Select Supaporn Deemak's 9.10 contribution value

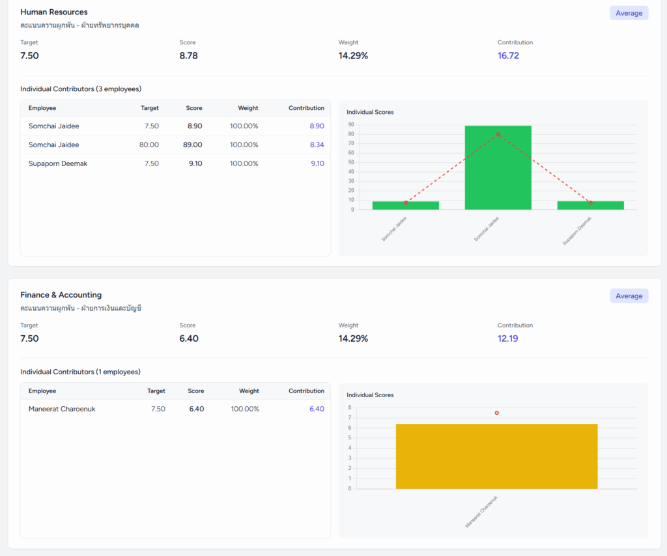[317, 163]
